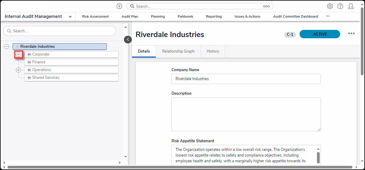Collapse the Riverdale Industries tree node
The height and width of the screenshot is (170, 365).
pos(7,47)
